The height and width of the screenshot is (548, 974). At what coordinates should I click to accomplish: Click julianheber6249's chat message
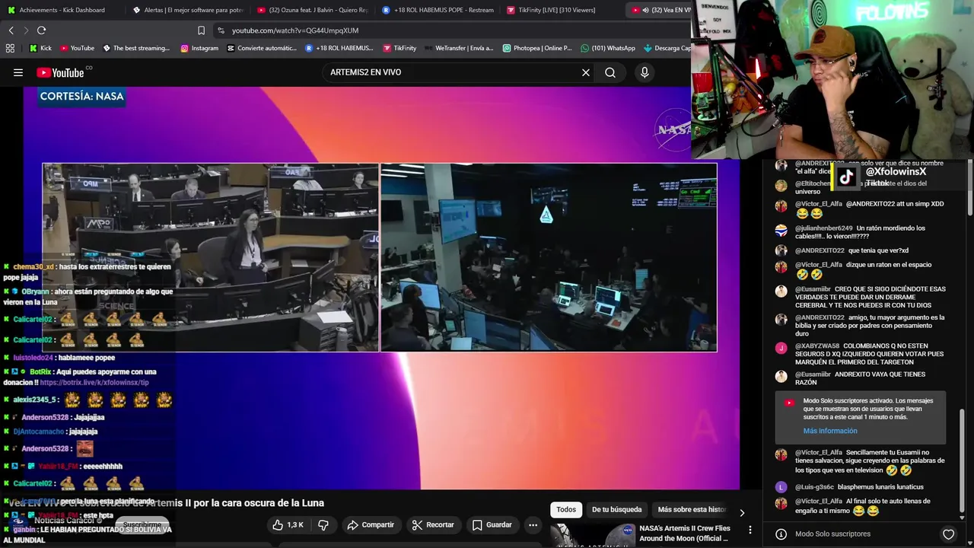coord(861,232)
